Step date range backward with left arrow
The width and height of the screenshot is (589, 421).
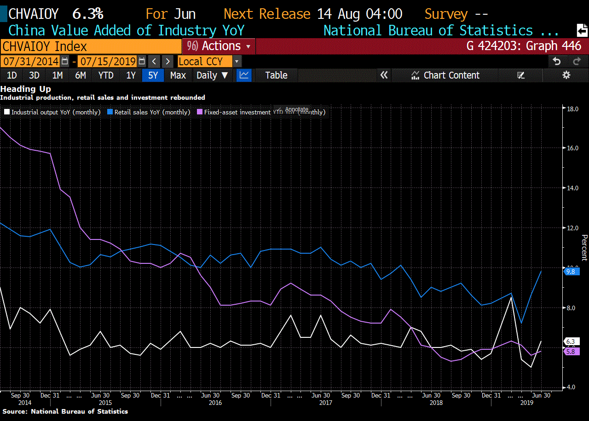tap(155, 61)
